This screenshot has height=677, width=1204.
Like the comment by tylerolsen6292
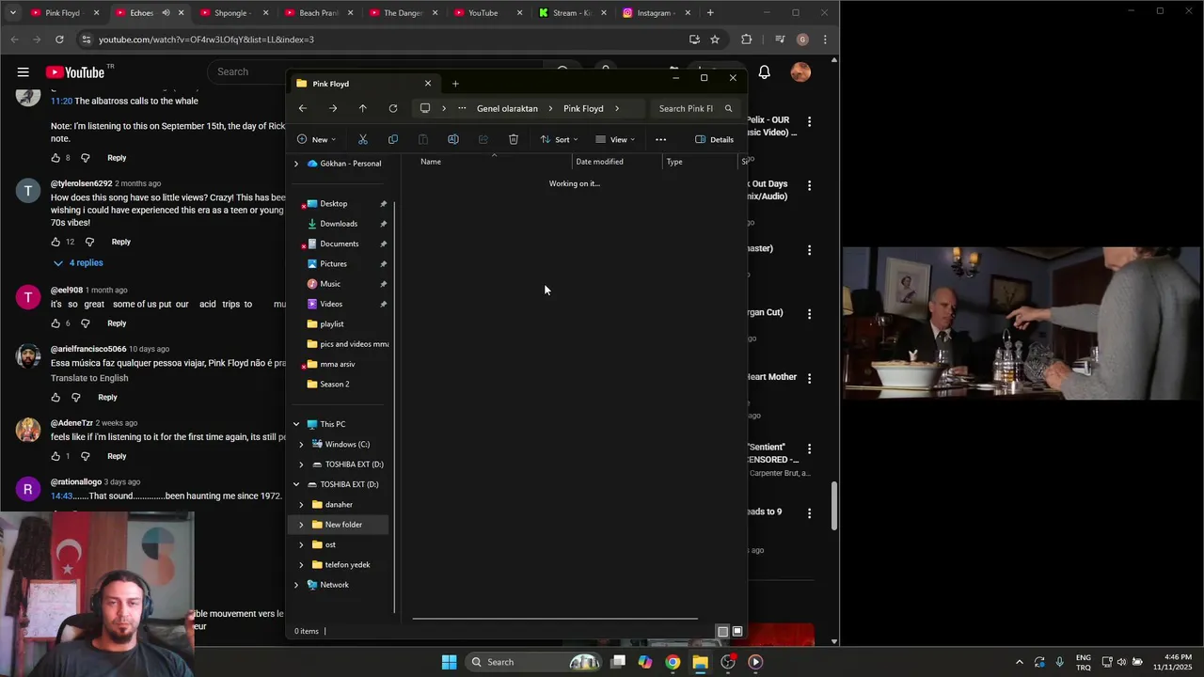(x=55, y=242)
